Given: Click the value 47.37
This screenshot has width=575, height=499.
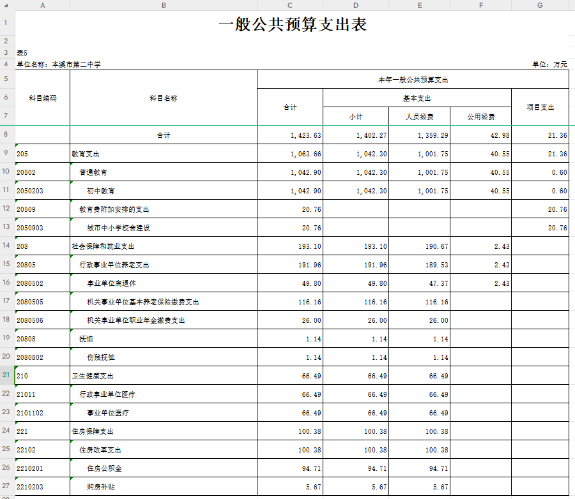Looking at the screenshot, I should [420, 283].
